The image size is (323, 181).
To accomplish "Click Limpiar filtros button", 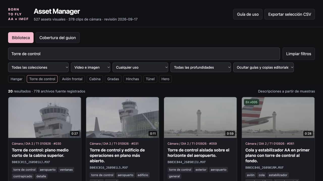I will 299,54.
